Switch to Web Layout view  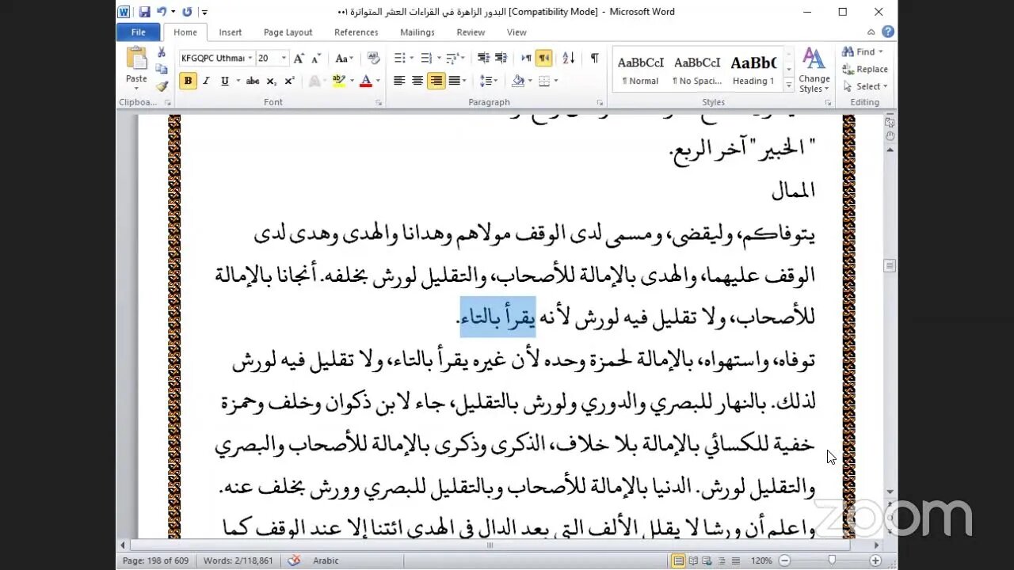click(708, 560)
